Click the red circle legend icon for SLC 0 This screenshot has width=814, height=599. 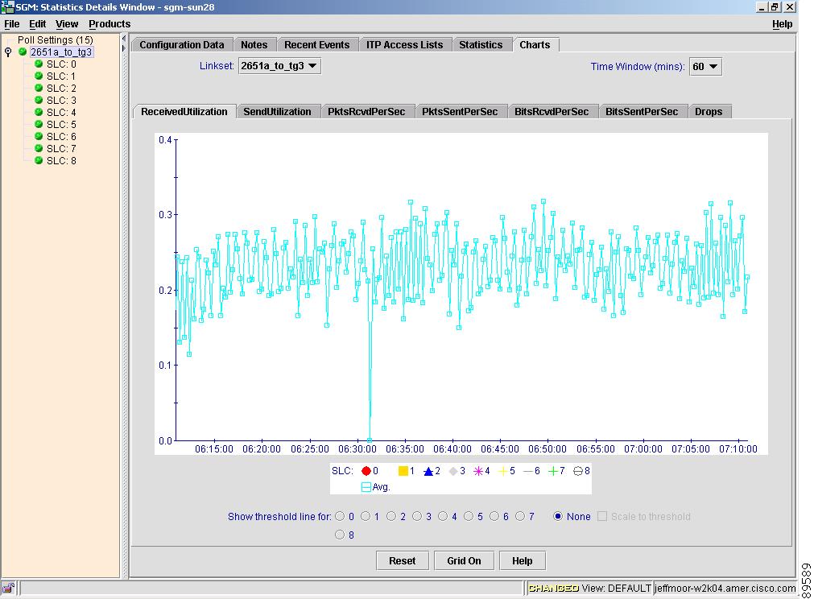tap(366, 471)
